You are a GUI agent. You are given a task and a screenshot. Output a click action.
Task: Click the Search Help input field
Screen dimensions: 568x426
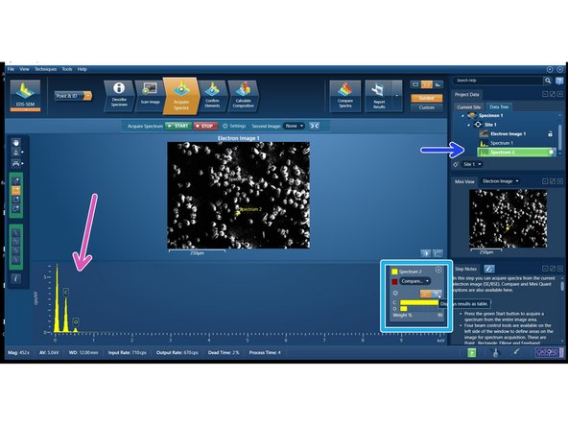(498, 81)
